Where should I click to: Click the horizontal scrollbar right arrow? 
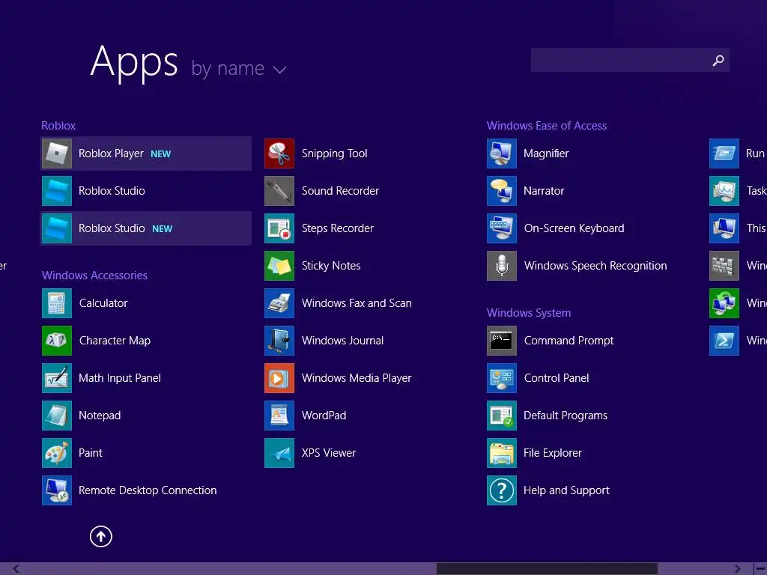(738, 569)
